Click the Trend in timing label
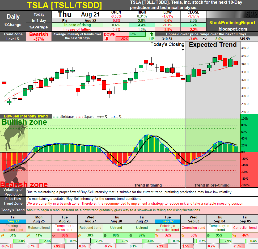The image size is (258, 249). [x=148, y=185]
